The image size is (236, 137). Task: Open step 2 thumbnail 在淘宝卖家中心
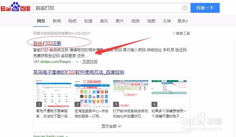coord(92,93)
